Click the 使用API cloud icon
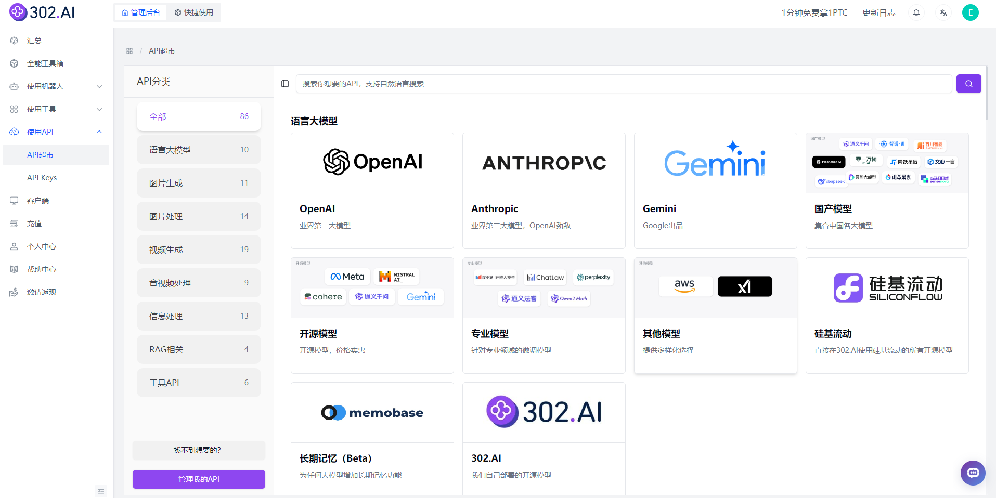Image resolution: width=996 pixels, height=498 pixels. click(14, 132)
